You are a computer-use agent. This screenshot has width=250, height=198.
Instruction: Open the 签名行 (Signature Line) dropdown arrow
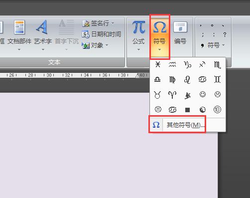coord(113,23)
